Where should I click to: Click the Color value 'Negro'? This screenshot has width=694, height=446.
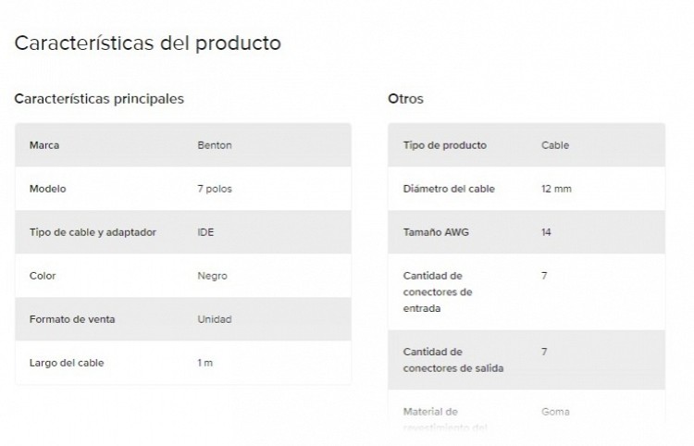pos(212,276)
